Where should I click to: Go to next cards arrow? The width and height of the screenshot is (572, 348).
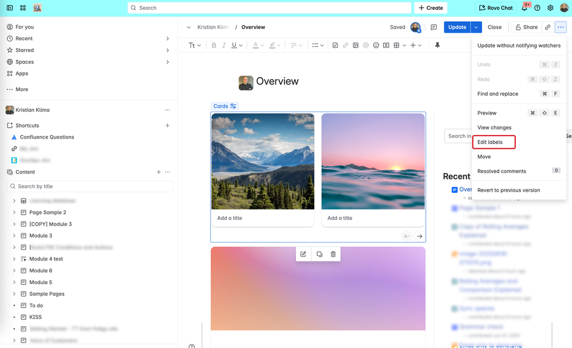tap(420, 236)
